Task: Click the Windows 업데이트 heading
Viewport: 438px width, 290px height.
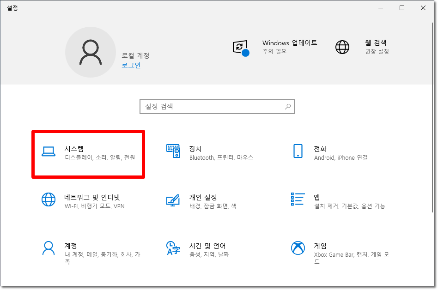Action: 290,42
